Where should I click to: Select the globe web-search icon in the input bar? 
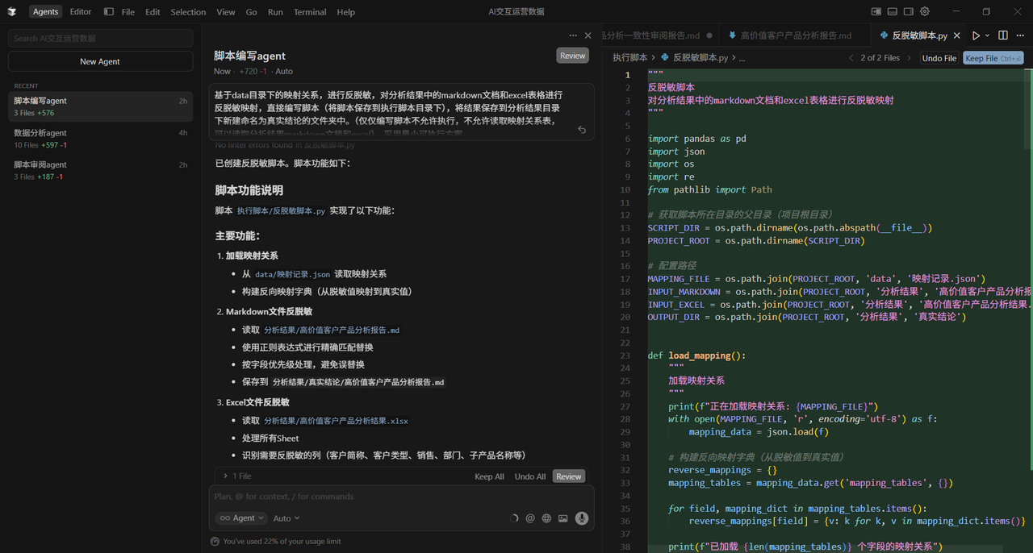point(546,518)
